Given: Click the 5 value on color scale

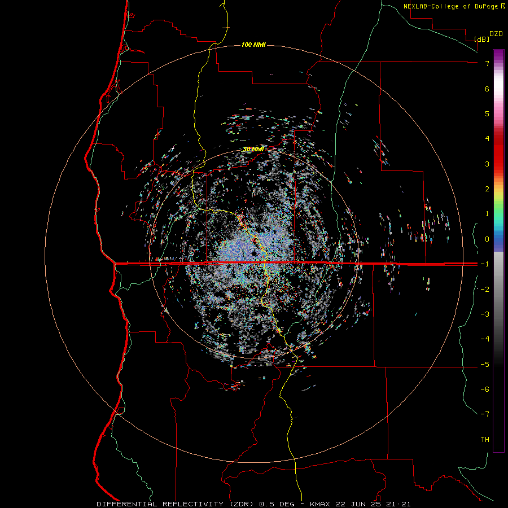Looking at the screenshot, I should pyautogui.click(x=487, y=113).
